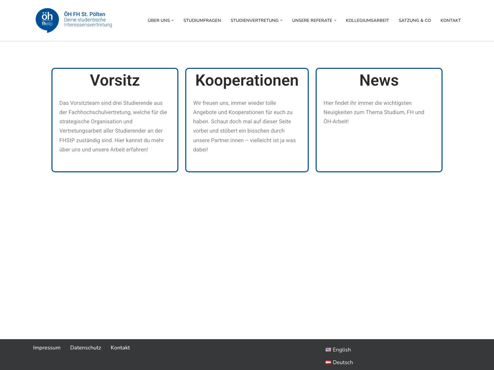Switch the site language to English
494x370 pixels.
point(342,350)
